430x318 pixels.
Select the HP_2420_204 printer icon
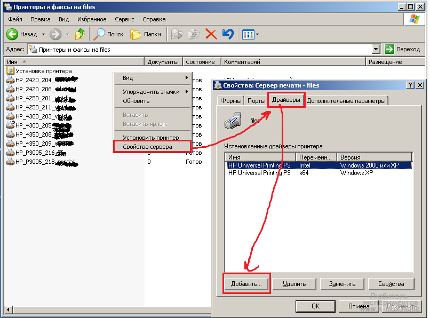pyautogui.click(x=11, y=80)
